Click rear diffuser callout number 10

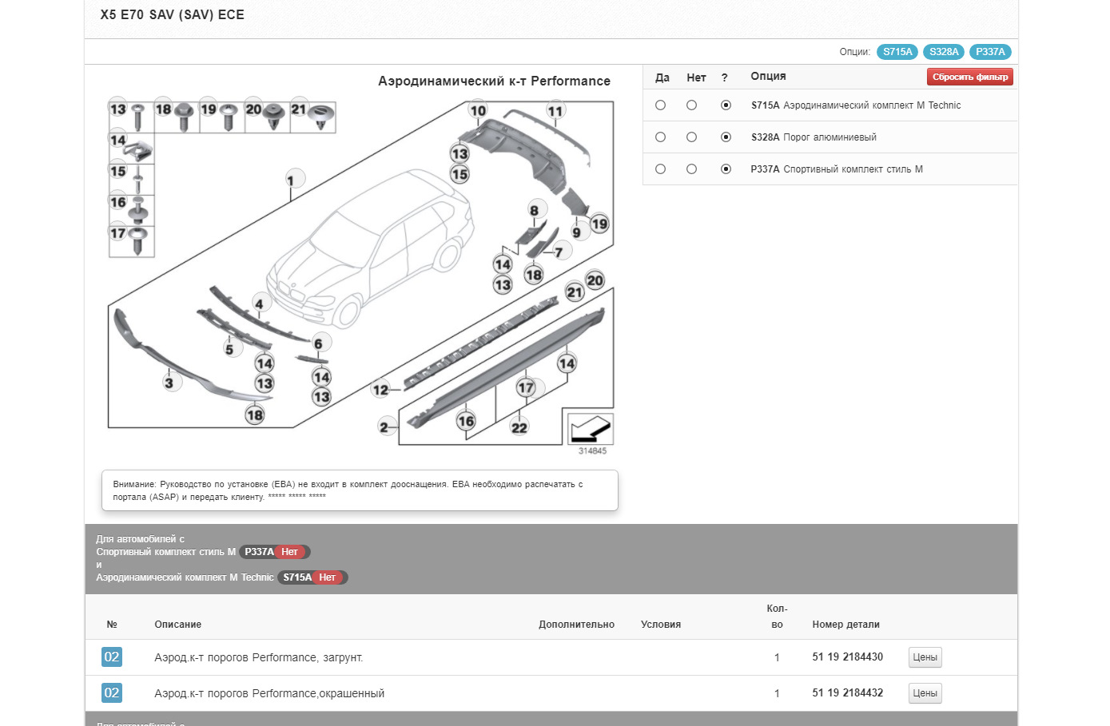478,111
